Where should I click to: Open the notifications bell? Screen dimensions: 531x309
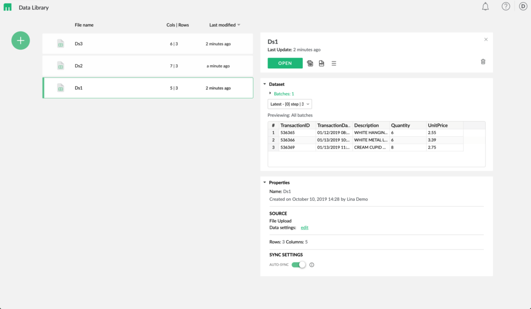coord(485,6)
